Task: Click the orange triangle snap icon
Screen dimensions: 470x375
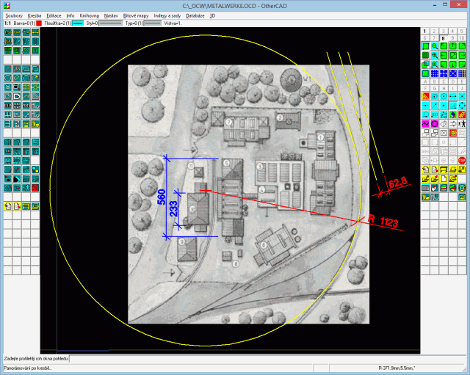Action: 425,95
